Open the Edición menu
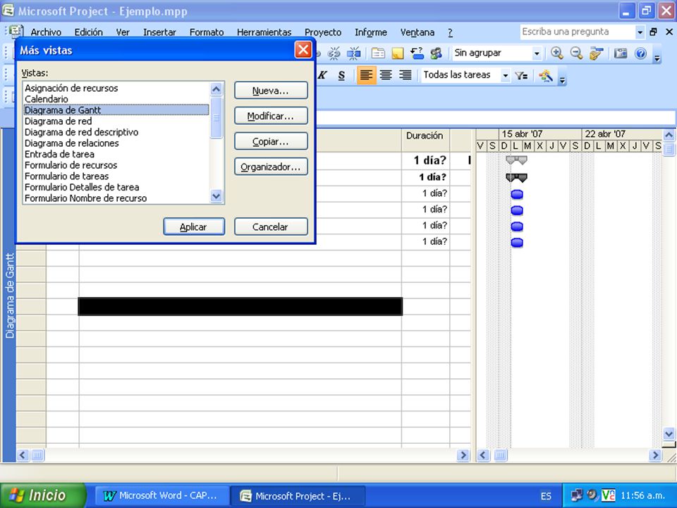Image resolution: width=677 pixels, height=508 pixels. 89,32
